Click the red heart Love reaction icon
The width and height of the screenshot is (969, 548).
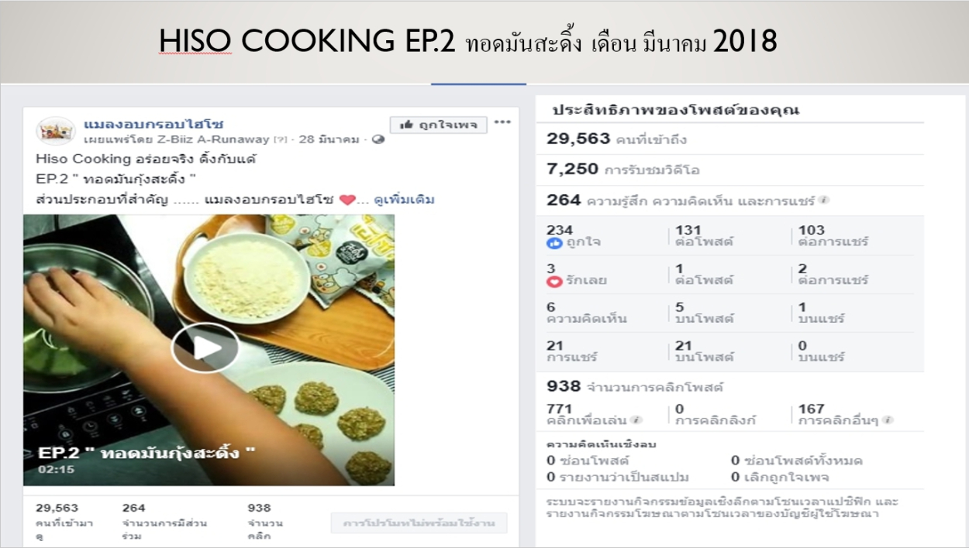point(553,281)
